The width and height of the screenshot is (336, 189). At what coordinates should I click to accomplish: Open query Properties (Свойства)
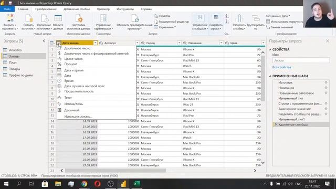(162, 16)
